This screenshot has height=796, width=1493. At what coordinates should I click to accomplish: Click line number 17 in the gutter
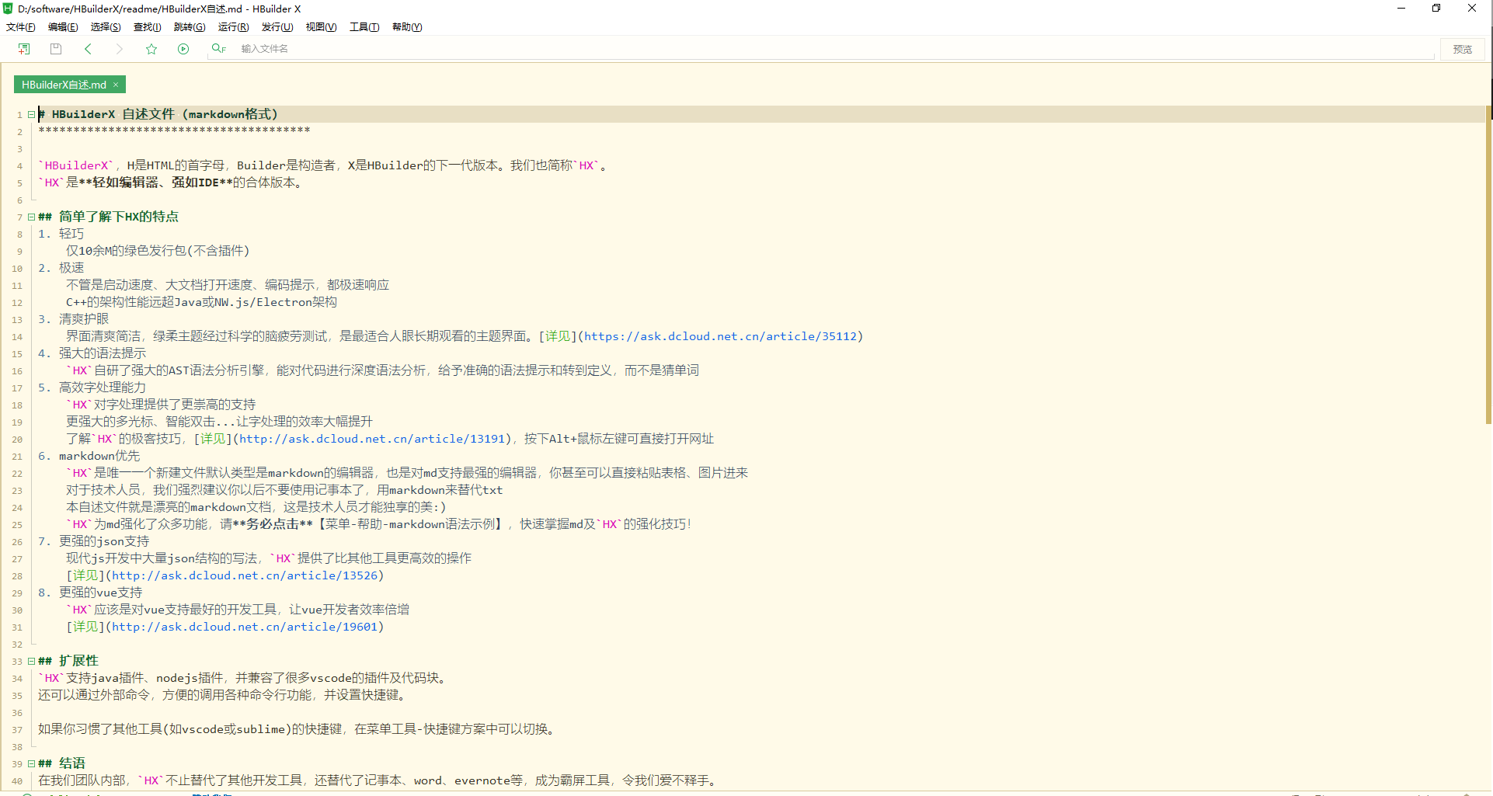17,388
